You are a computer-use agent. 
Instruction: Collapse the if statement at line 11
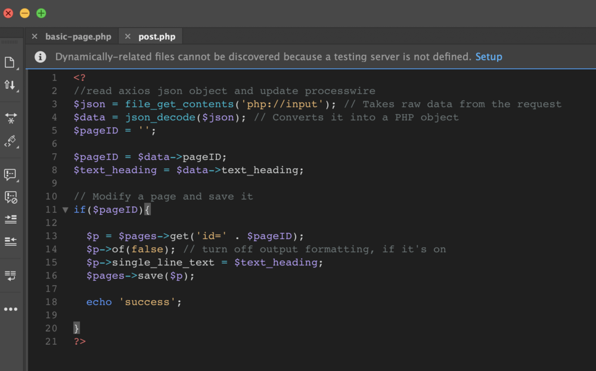[65, 209]
